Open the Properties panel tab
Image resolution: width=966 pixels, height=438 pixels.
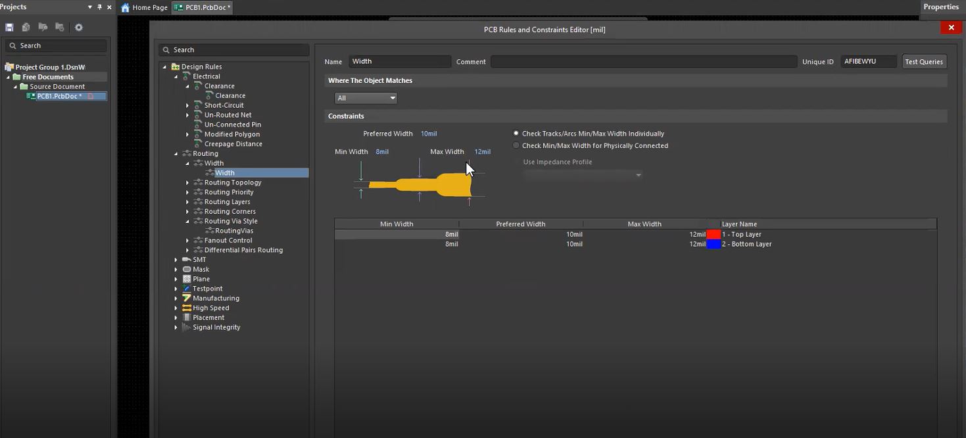click(x=940, y=7)
